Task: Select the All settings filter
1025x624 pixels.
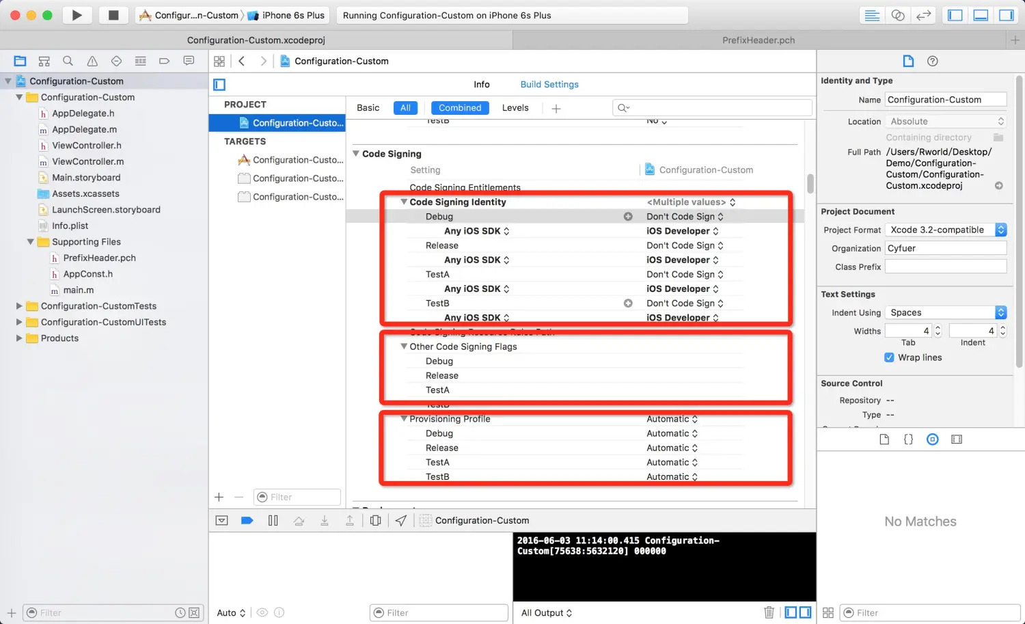Action: (405, 108)
